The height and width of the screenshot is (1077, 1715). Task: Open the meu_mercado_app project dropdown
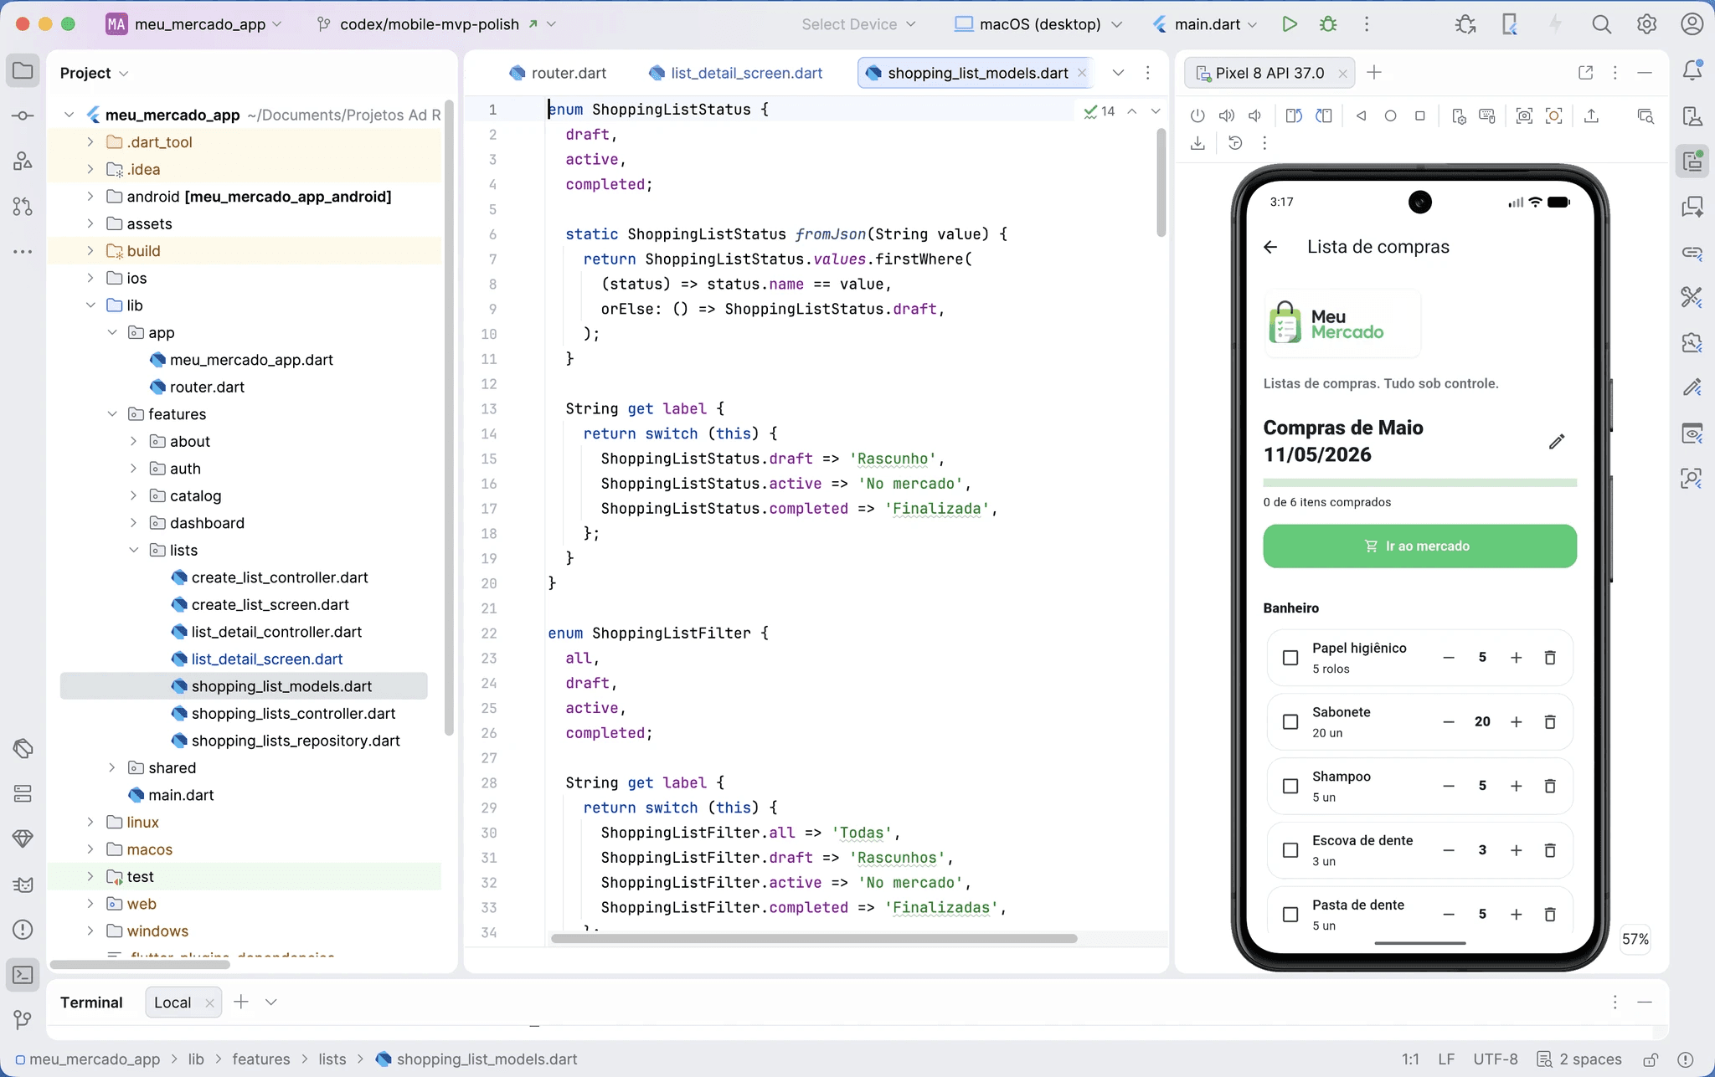tap(194, 24)
